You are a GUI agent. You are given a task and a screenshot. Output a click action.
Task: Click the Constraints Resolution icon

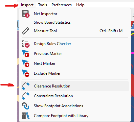tap(26, 96)
